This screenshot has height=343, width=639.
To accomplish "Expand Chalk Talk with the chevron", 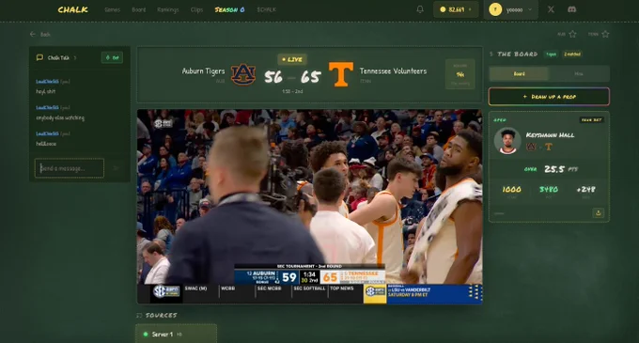I will (75, 58).
